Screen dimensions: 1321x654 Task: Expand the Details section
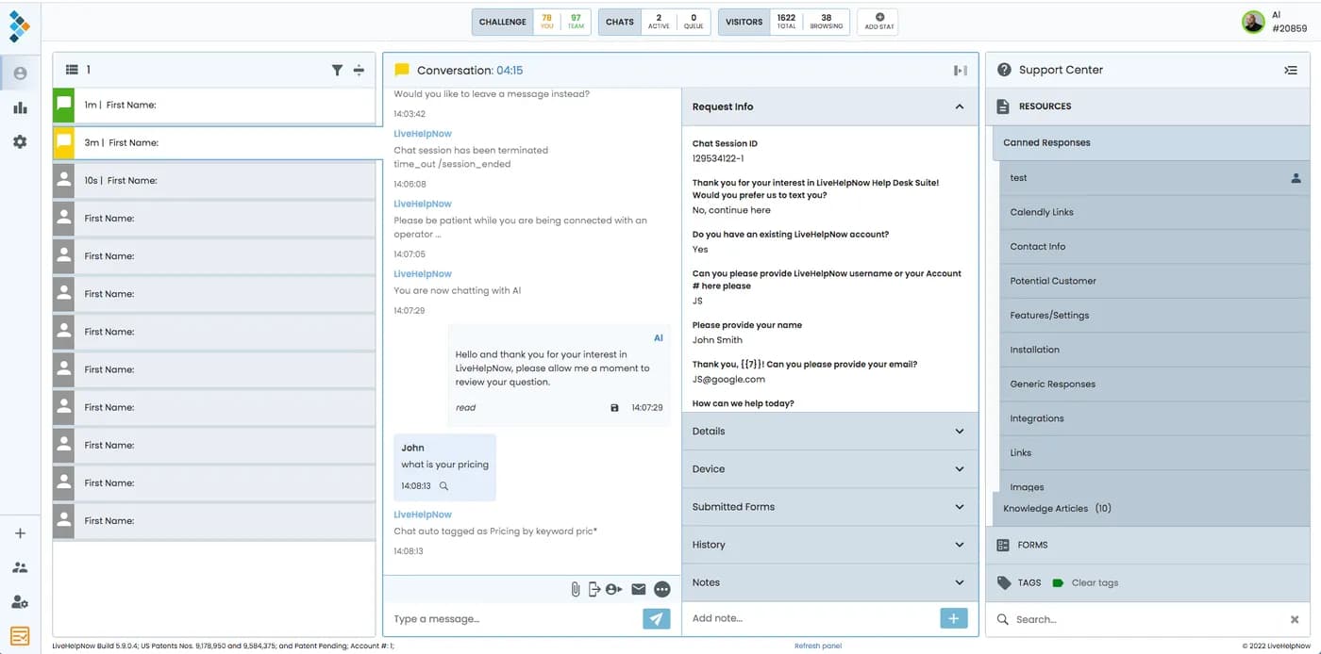[829, 431]
